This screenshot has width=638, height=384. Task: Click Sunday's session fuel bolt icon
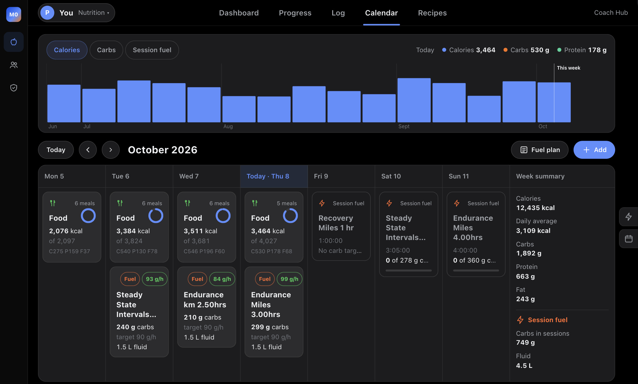457,203
